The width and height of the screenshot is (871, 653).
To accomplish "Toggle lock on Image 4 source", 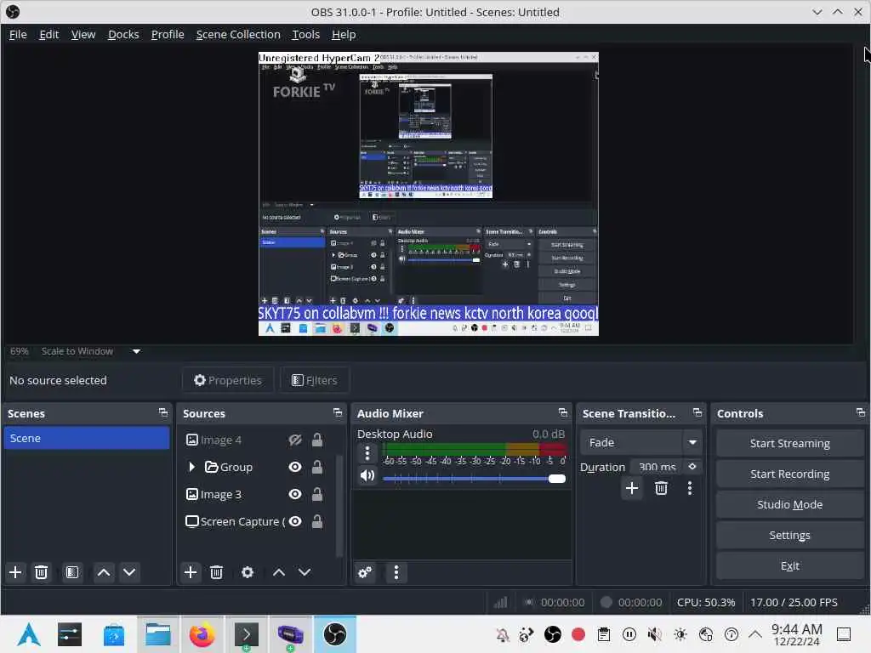I will [317, 440].
